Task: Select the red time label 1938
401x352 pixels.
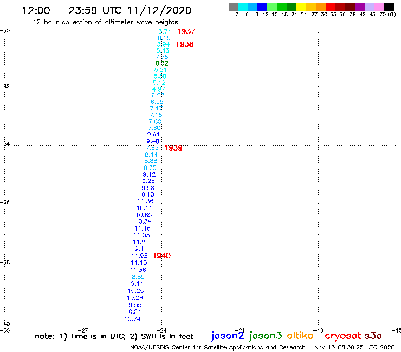Action: click(x=185, y=44)
